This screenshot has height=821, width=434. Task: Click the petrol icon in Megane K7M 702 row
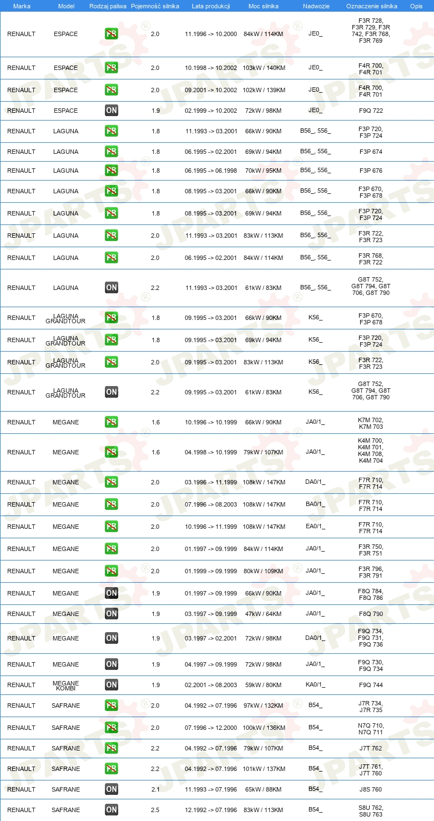(x=112, y=422)
